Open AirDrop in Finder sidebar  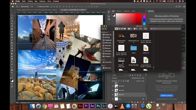107,37
